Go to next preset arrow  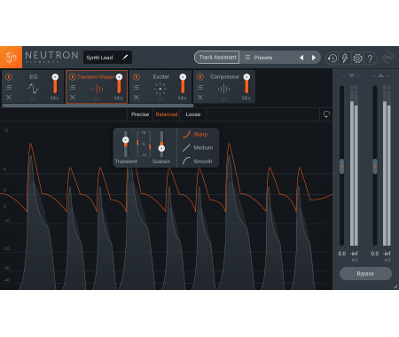click(314, 58)
